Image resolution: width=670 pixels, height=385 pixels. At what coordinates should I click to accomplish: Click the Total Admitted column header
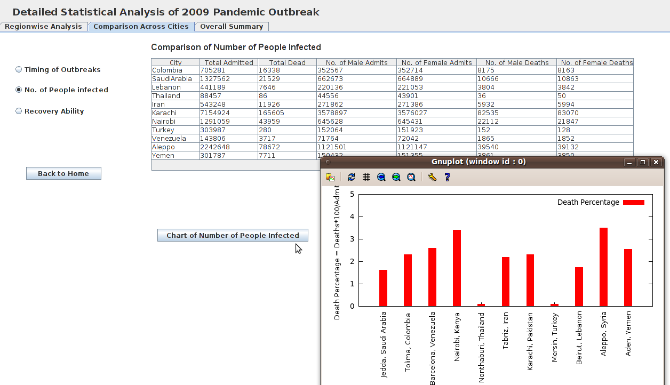[x=229, y=62]
